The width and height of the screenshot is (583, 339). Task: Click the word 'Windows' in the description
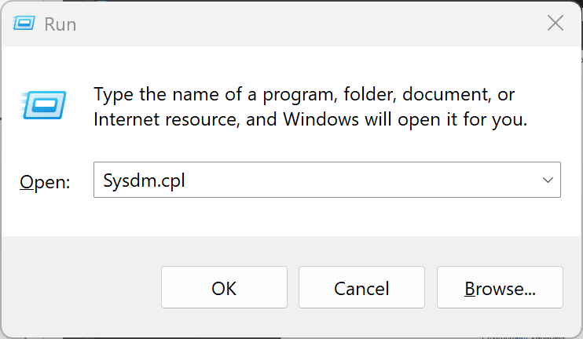pyautogui.click(x=321, y=119)
